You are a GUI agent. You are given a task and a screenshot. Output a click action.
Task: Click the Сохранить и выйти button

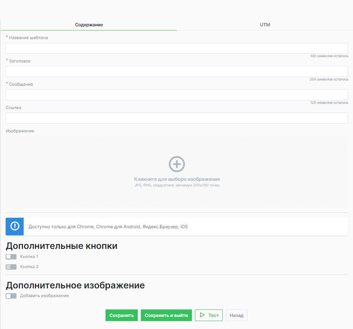point(166,315)
